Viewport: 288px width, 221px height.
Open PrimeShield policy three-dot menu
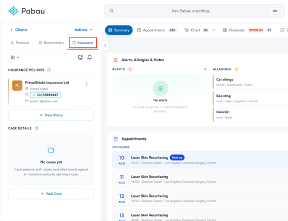[87, 84]
